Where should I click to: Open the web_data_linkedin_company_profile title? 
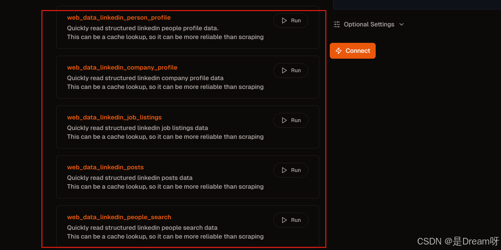122,68
